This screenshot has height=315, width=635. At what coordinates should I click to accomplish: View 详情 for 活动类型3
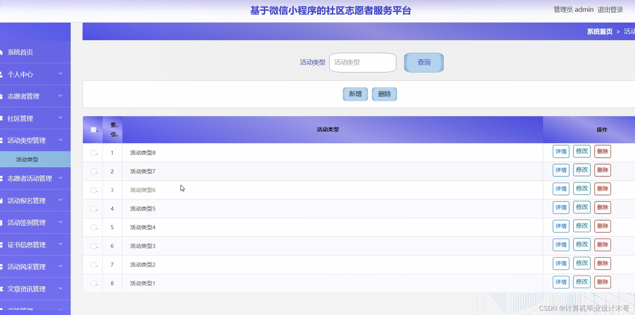(561, 245)
